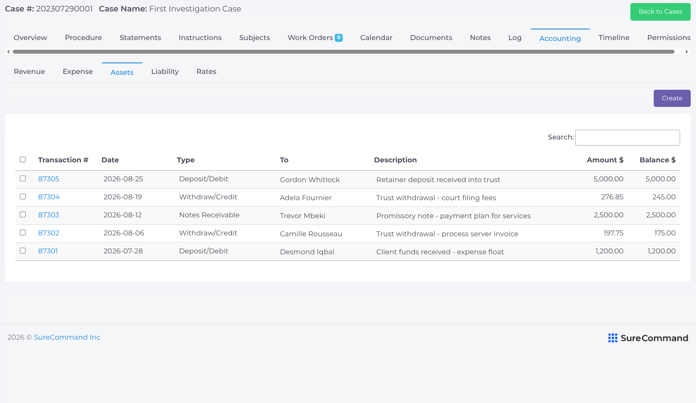Open the Liability sub-tab
Screen dimensions: 696x403
tap(165, 72)
